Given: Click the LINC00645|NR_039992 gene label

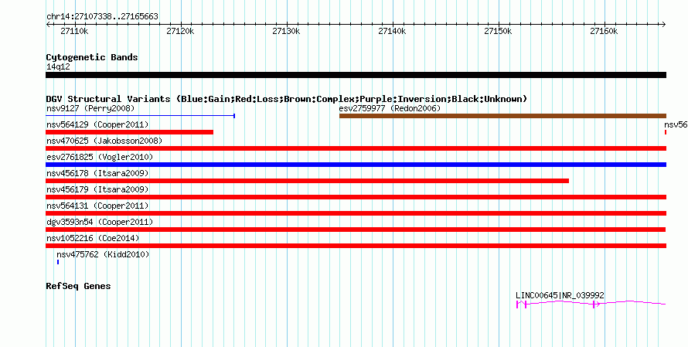Looking at the screenshot, I should point(560,296).
